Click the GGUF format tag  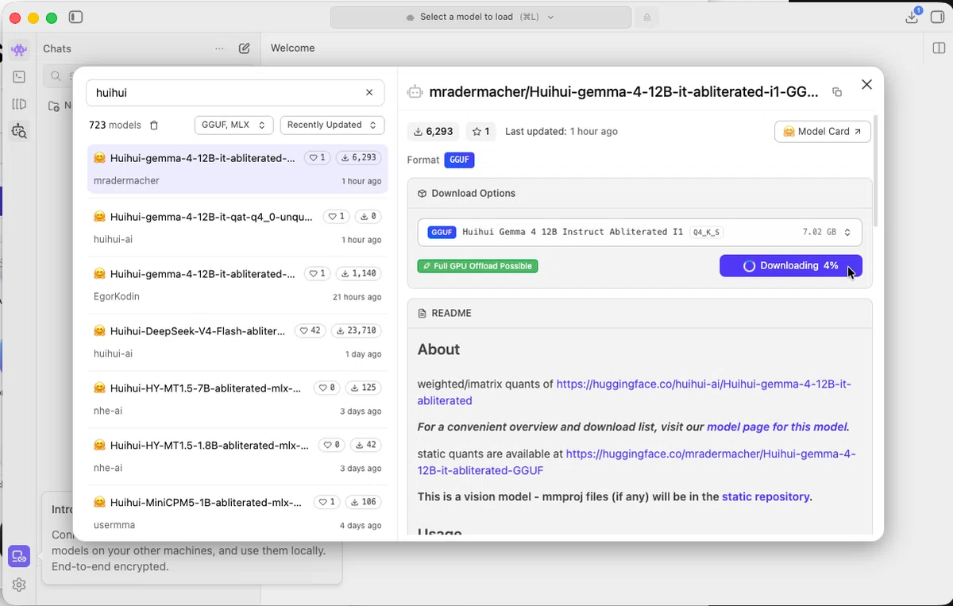point(459,160)
